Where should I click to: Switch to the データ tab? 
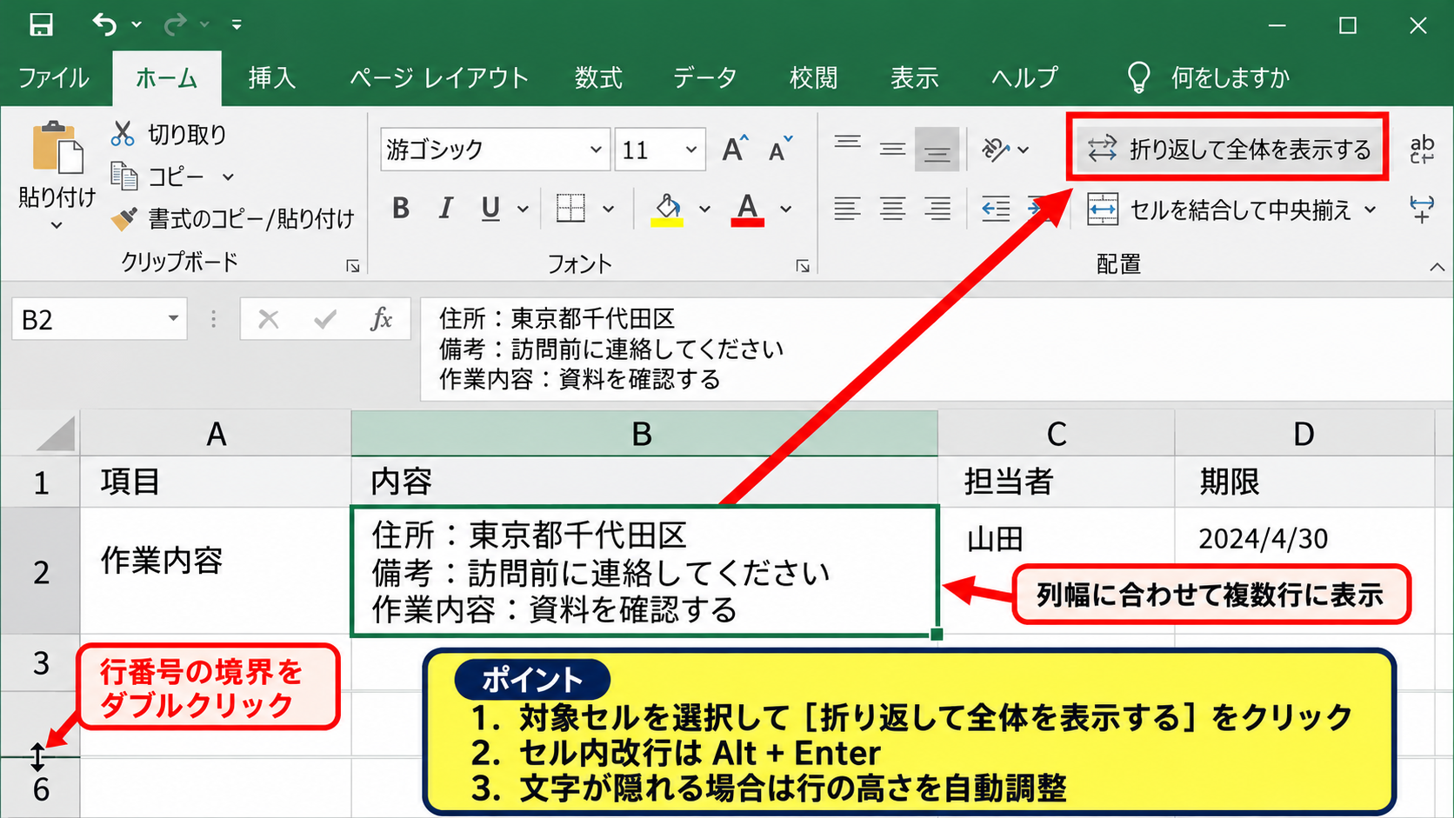[704, 78]
